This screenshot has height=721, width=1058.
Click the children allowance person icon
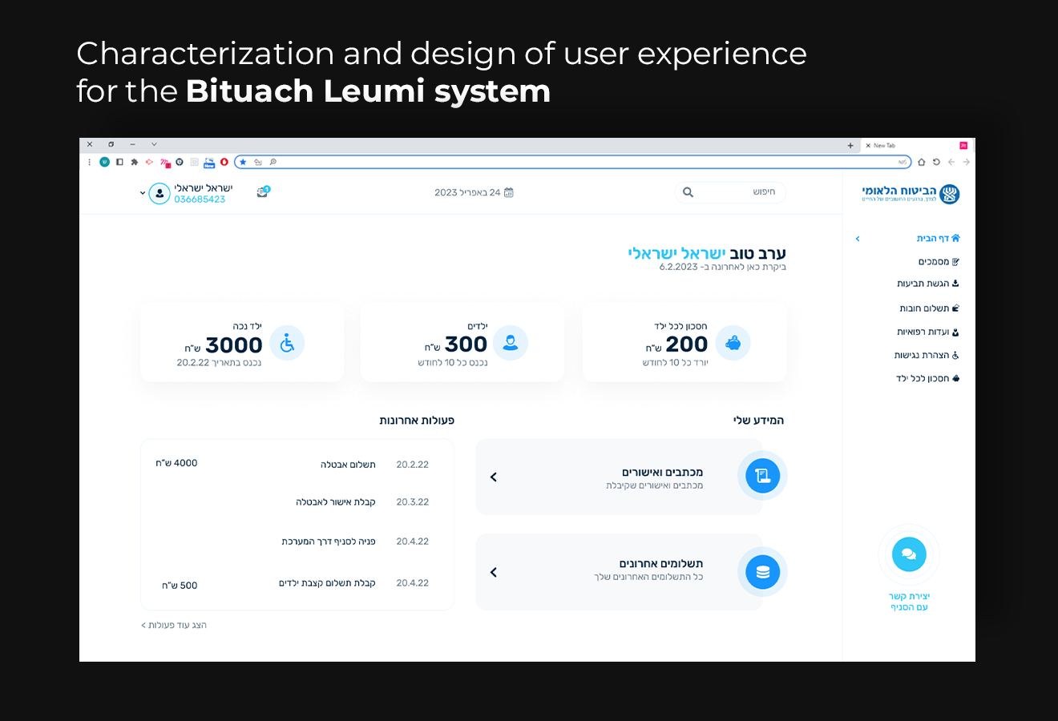511,343
